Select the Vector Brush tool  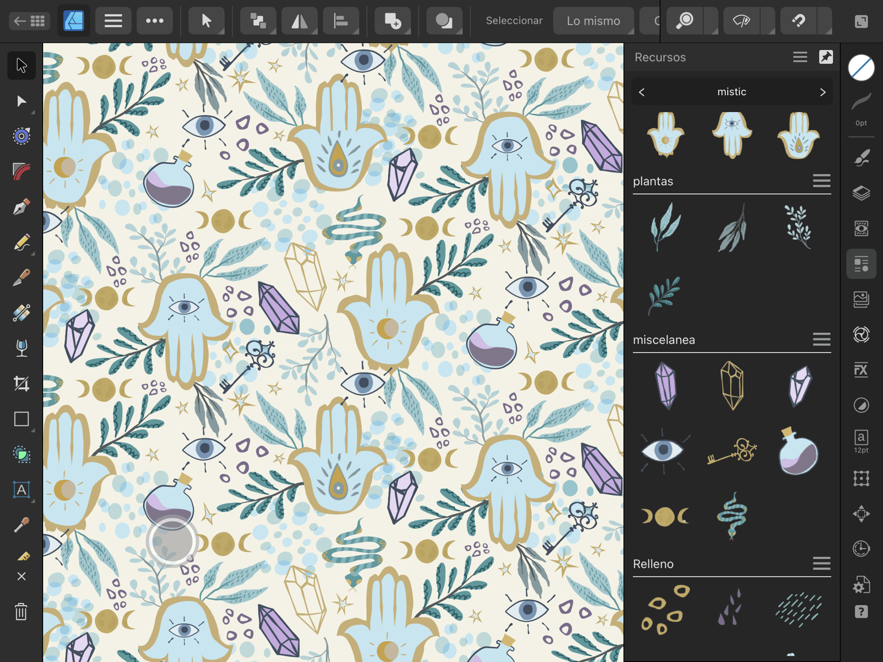point(21,278)
